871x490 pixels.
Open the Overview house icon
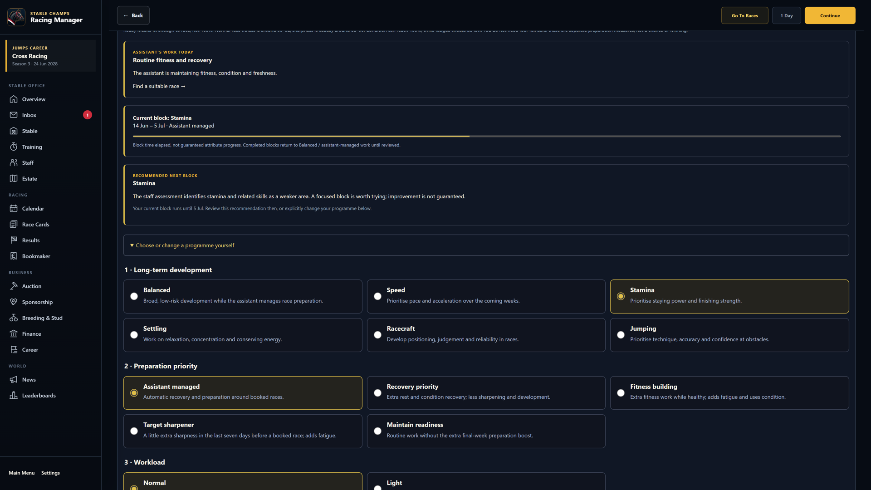[14, 99]
